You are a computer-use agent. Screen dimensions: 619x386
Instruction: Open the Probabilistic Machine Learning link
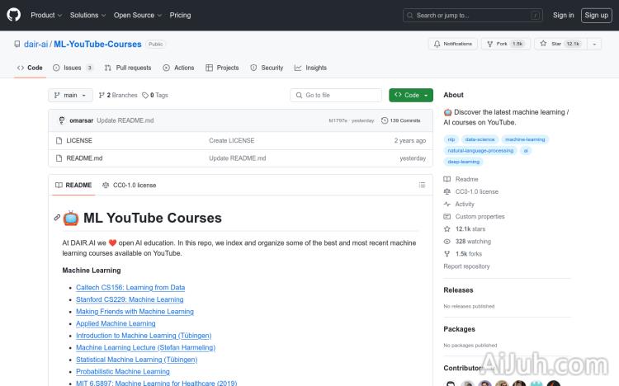123,372
